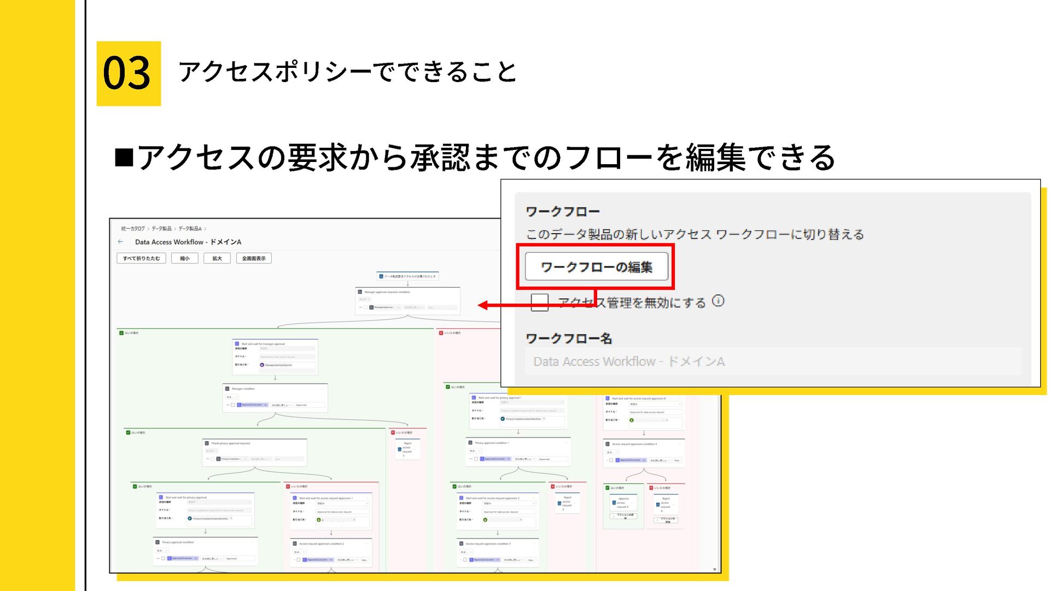
Task: Open approval type dropdown in access request approvers 1
Action: [x=343, y=503]
